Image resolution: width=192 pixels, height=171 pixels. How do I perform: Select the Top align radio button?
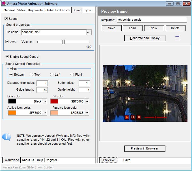31,74
